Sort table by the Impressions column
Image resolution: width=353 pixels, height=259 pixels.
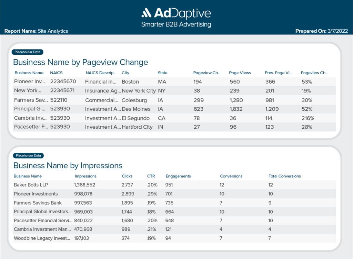(85, 176)
